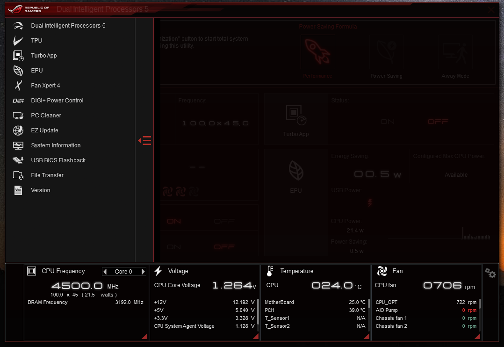Click the USB BIOS Flashback icon
The image size is (504, 347).
pyautogui.click(x=18, y=160)
